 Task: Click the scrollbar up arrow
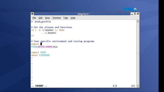click(x=138, y=21)
